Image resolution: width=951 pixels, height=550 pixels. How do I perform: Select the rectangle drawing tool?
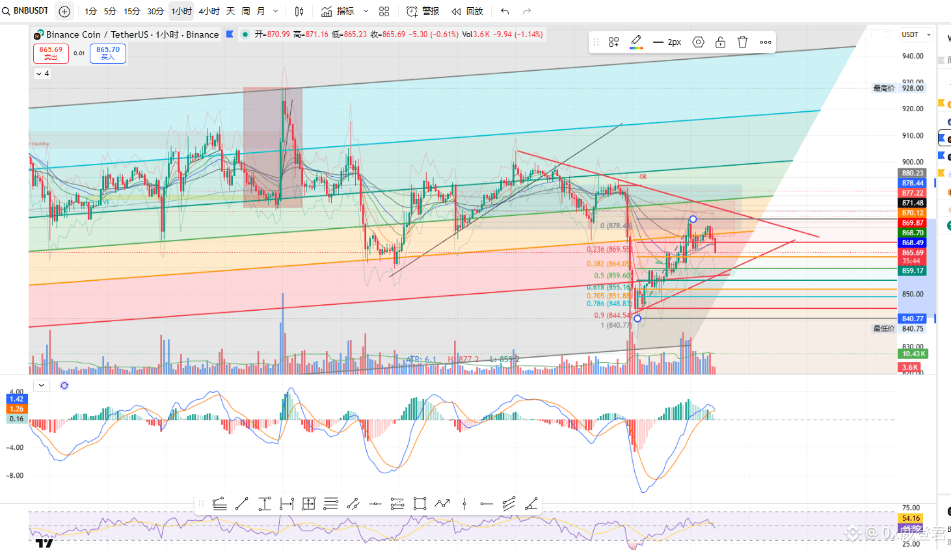click(x=420, y=504)
